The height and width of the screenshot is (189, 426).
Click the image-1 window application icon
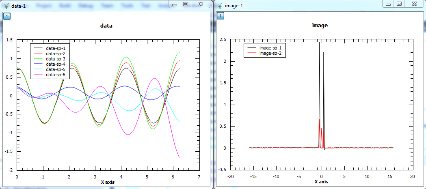coord(220,6)
